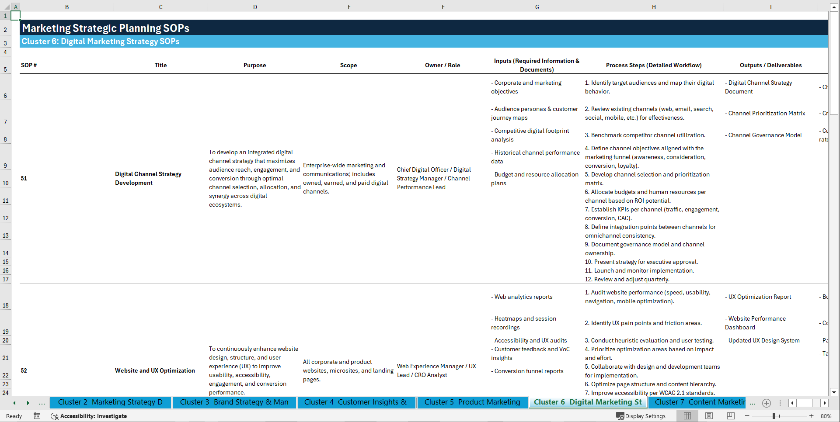Record a macro via the status bar icon
This screenshot has width=840, height=422.
click(37, 416)
